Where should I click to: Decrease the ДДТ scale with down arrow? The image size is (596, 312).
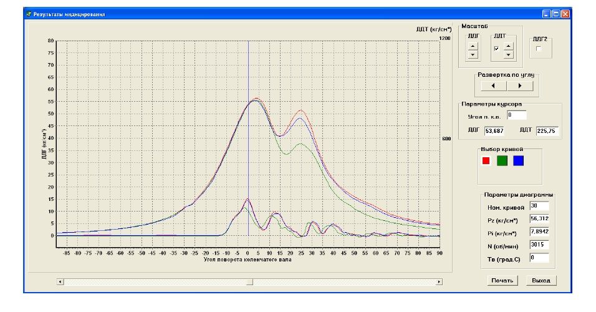tap(508, 55)
